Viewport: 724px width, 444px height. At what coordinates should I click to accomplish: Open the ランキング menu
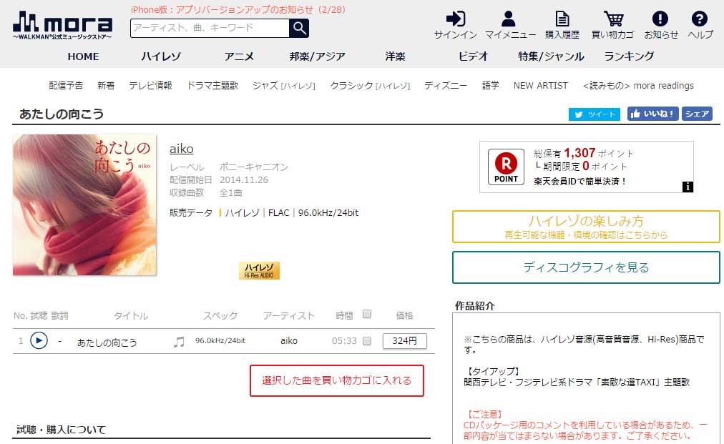(629, 56)
